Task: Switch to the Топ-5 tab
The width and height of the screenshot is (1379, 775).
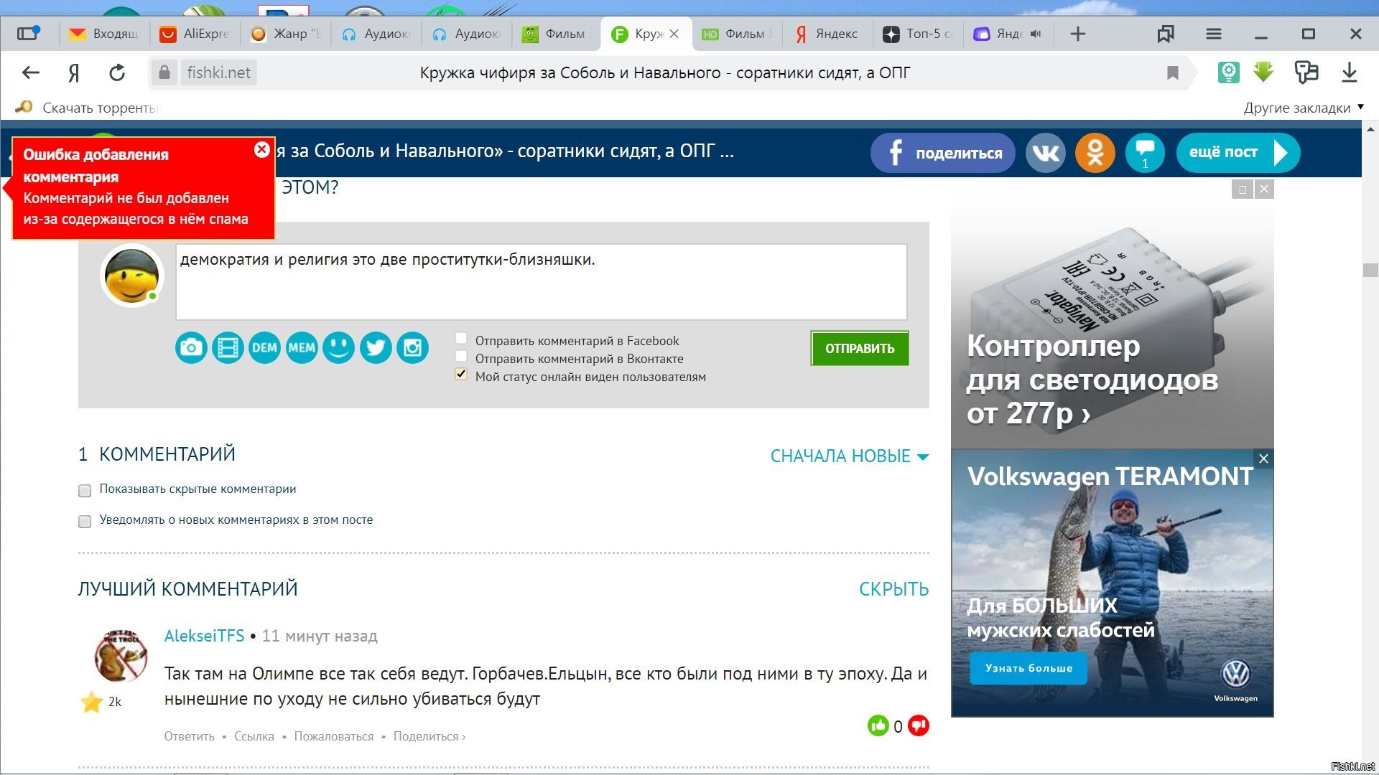Action: [918, 34]
